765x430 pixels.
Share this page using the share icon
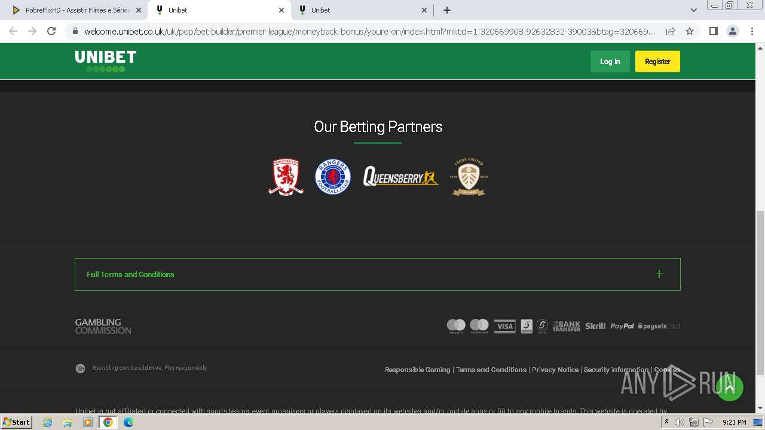671,31
